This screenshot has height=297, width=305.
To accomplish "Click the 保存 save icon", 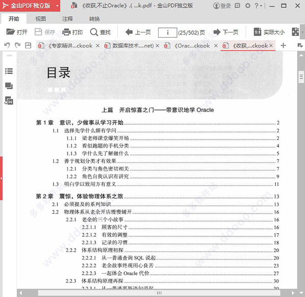I will [45, 32].
